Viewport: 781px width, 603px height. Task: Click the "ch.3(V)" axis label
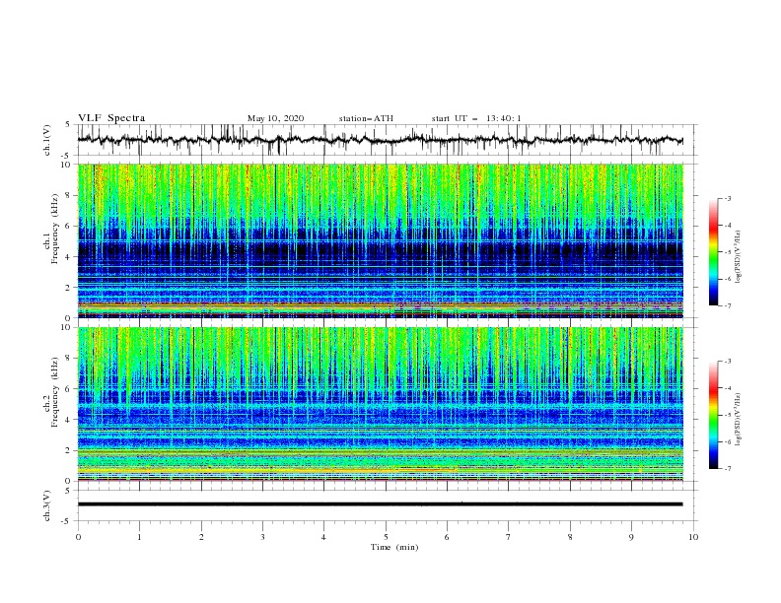click(47, 505)
